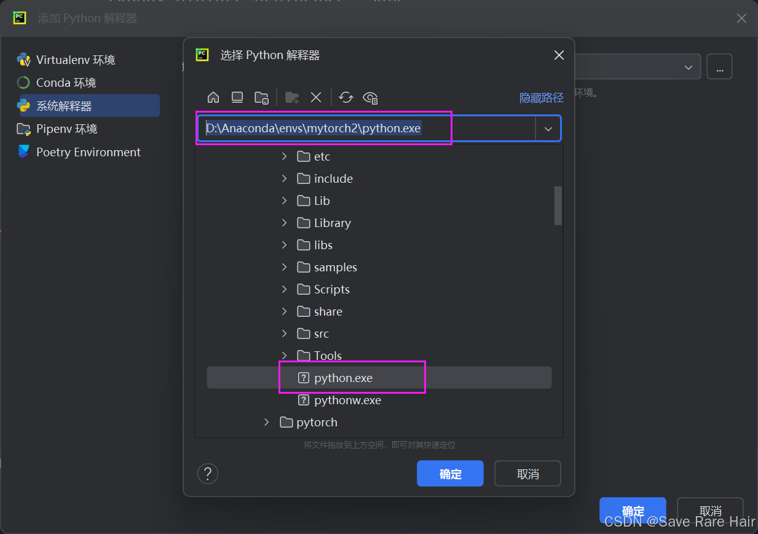Viewport: 758px width, 534px height.
Task: Go to home directory icon
Action: pos(213,97)
